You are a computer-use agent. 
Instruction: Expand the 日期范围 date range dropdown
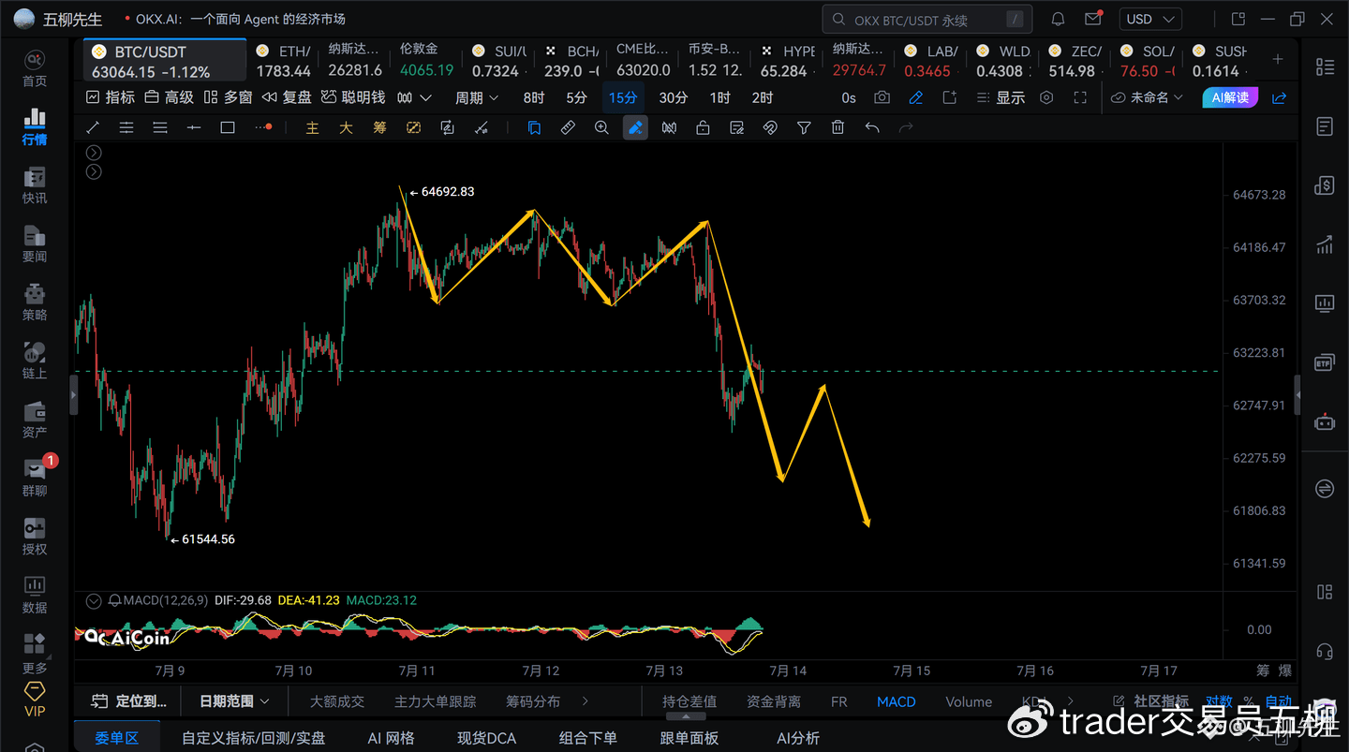coord(234,701)
